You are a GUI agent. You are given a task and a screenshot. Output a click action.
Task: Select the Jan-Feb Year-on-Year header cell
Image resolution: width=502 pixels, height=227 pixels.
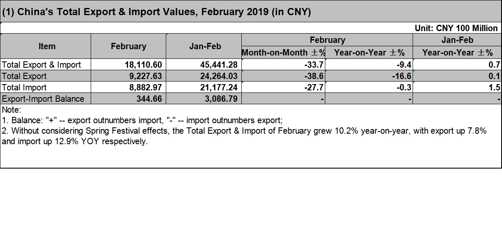457,52
